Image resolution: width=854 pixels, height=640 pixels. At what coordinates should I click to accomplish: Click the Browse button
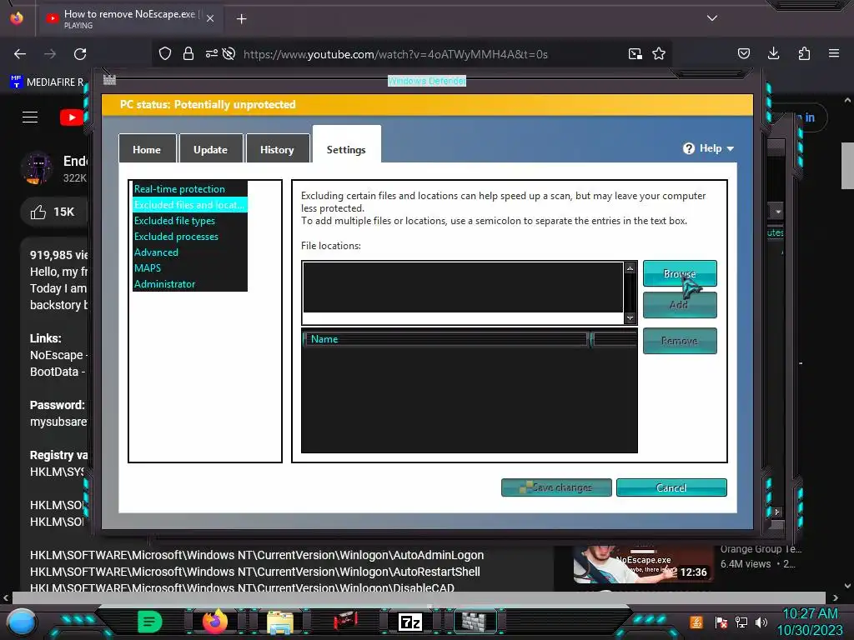pyautogui.click(x=679, y=273)
